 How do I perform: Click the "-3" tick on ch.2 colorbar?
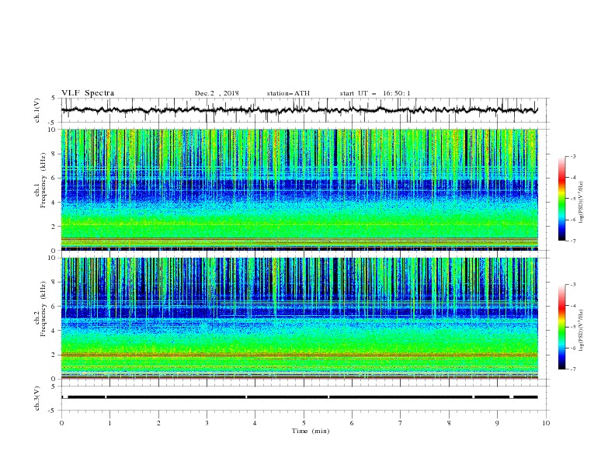(x=572, y=285)
